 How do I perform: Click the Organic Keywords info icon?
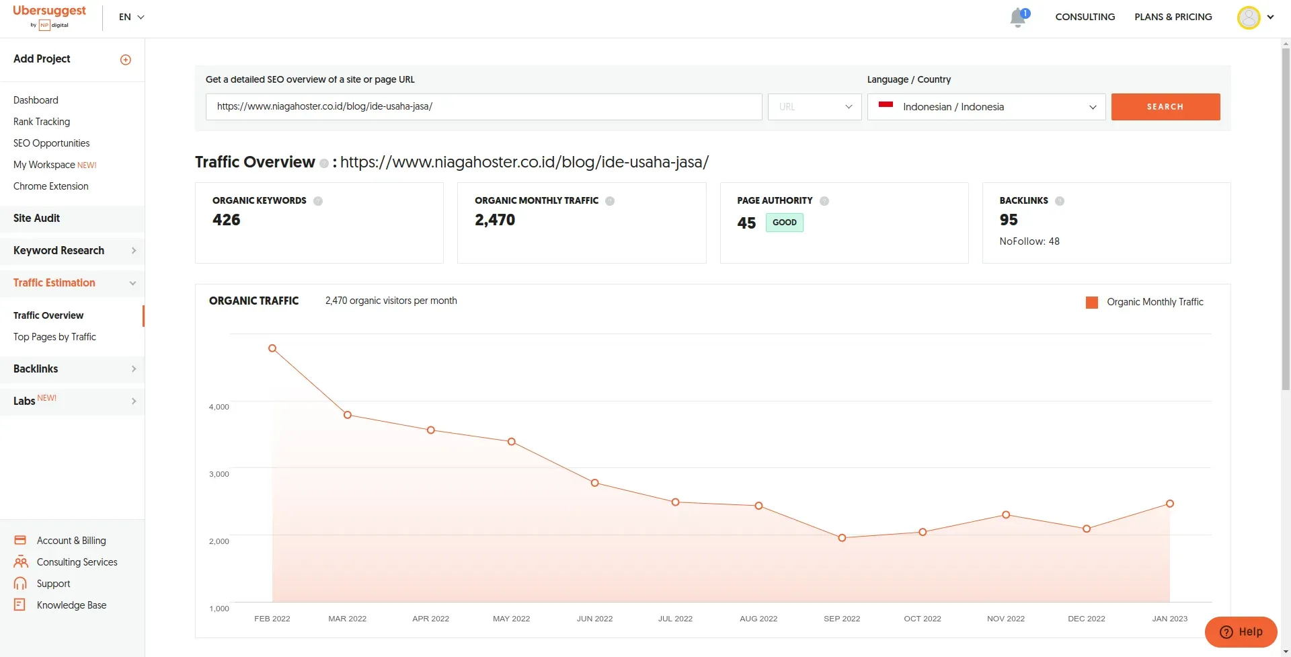point(318,201)
